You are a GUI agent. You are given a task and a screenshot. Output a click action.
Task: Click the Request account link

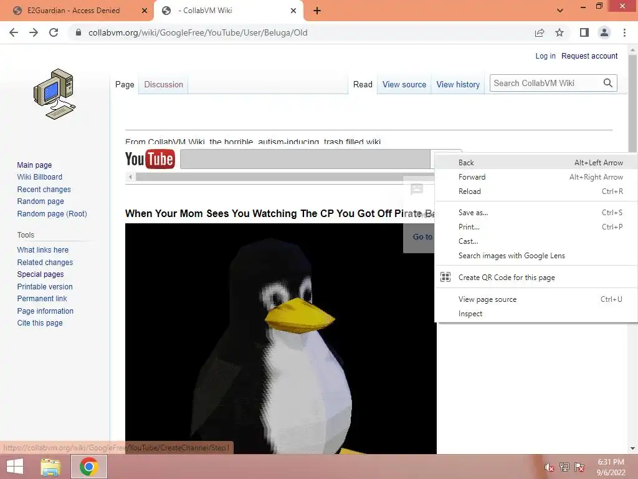pos(589,56)
